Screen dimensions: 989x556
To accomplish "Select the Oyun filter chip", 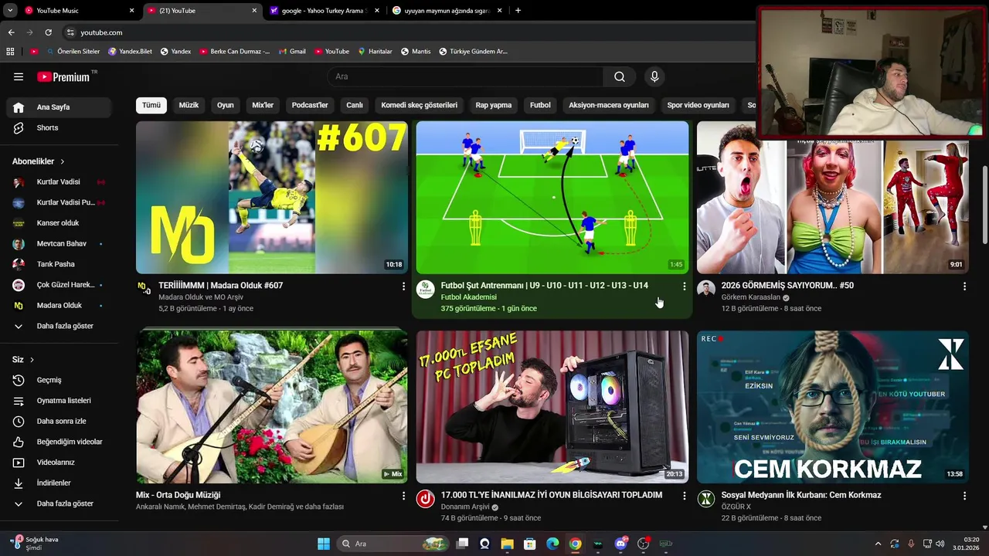I will pyautogui.click(x=226, y=105).
